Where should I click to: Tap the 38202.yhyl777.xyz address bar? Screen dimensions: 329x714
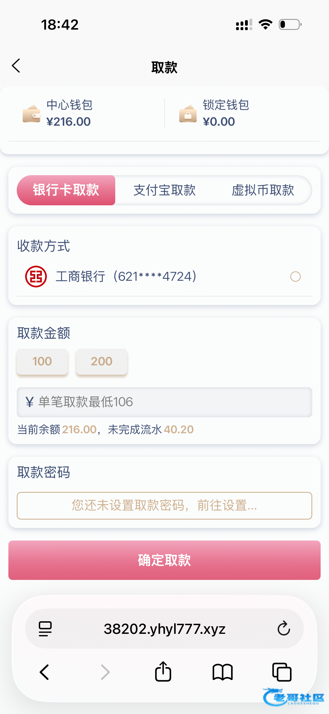pos(164,629)
